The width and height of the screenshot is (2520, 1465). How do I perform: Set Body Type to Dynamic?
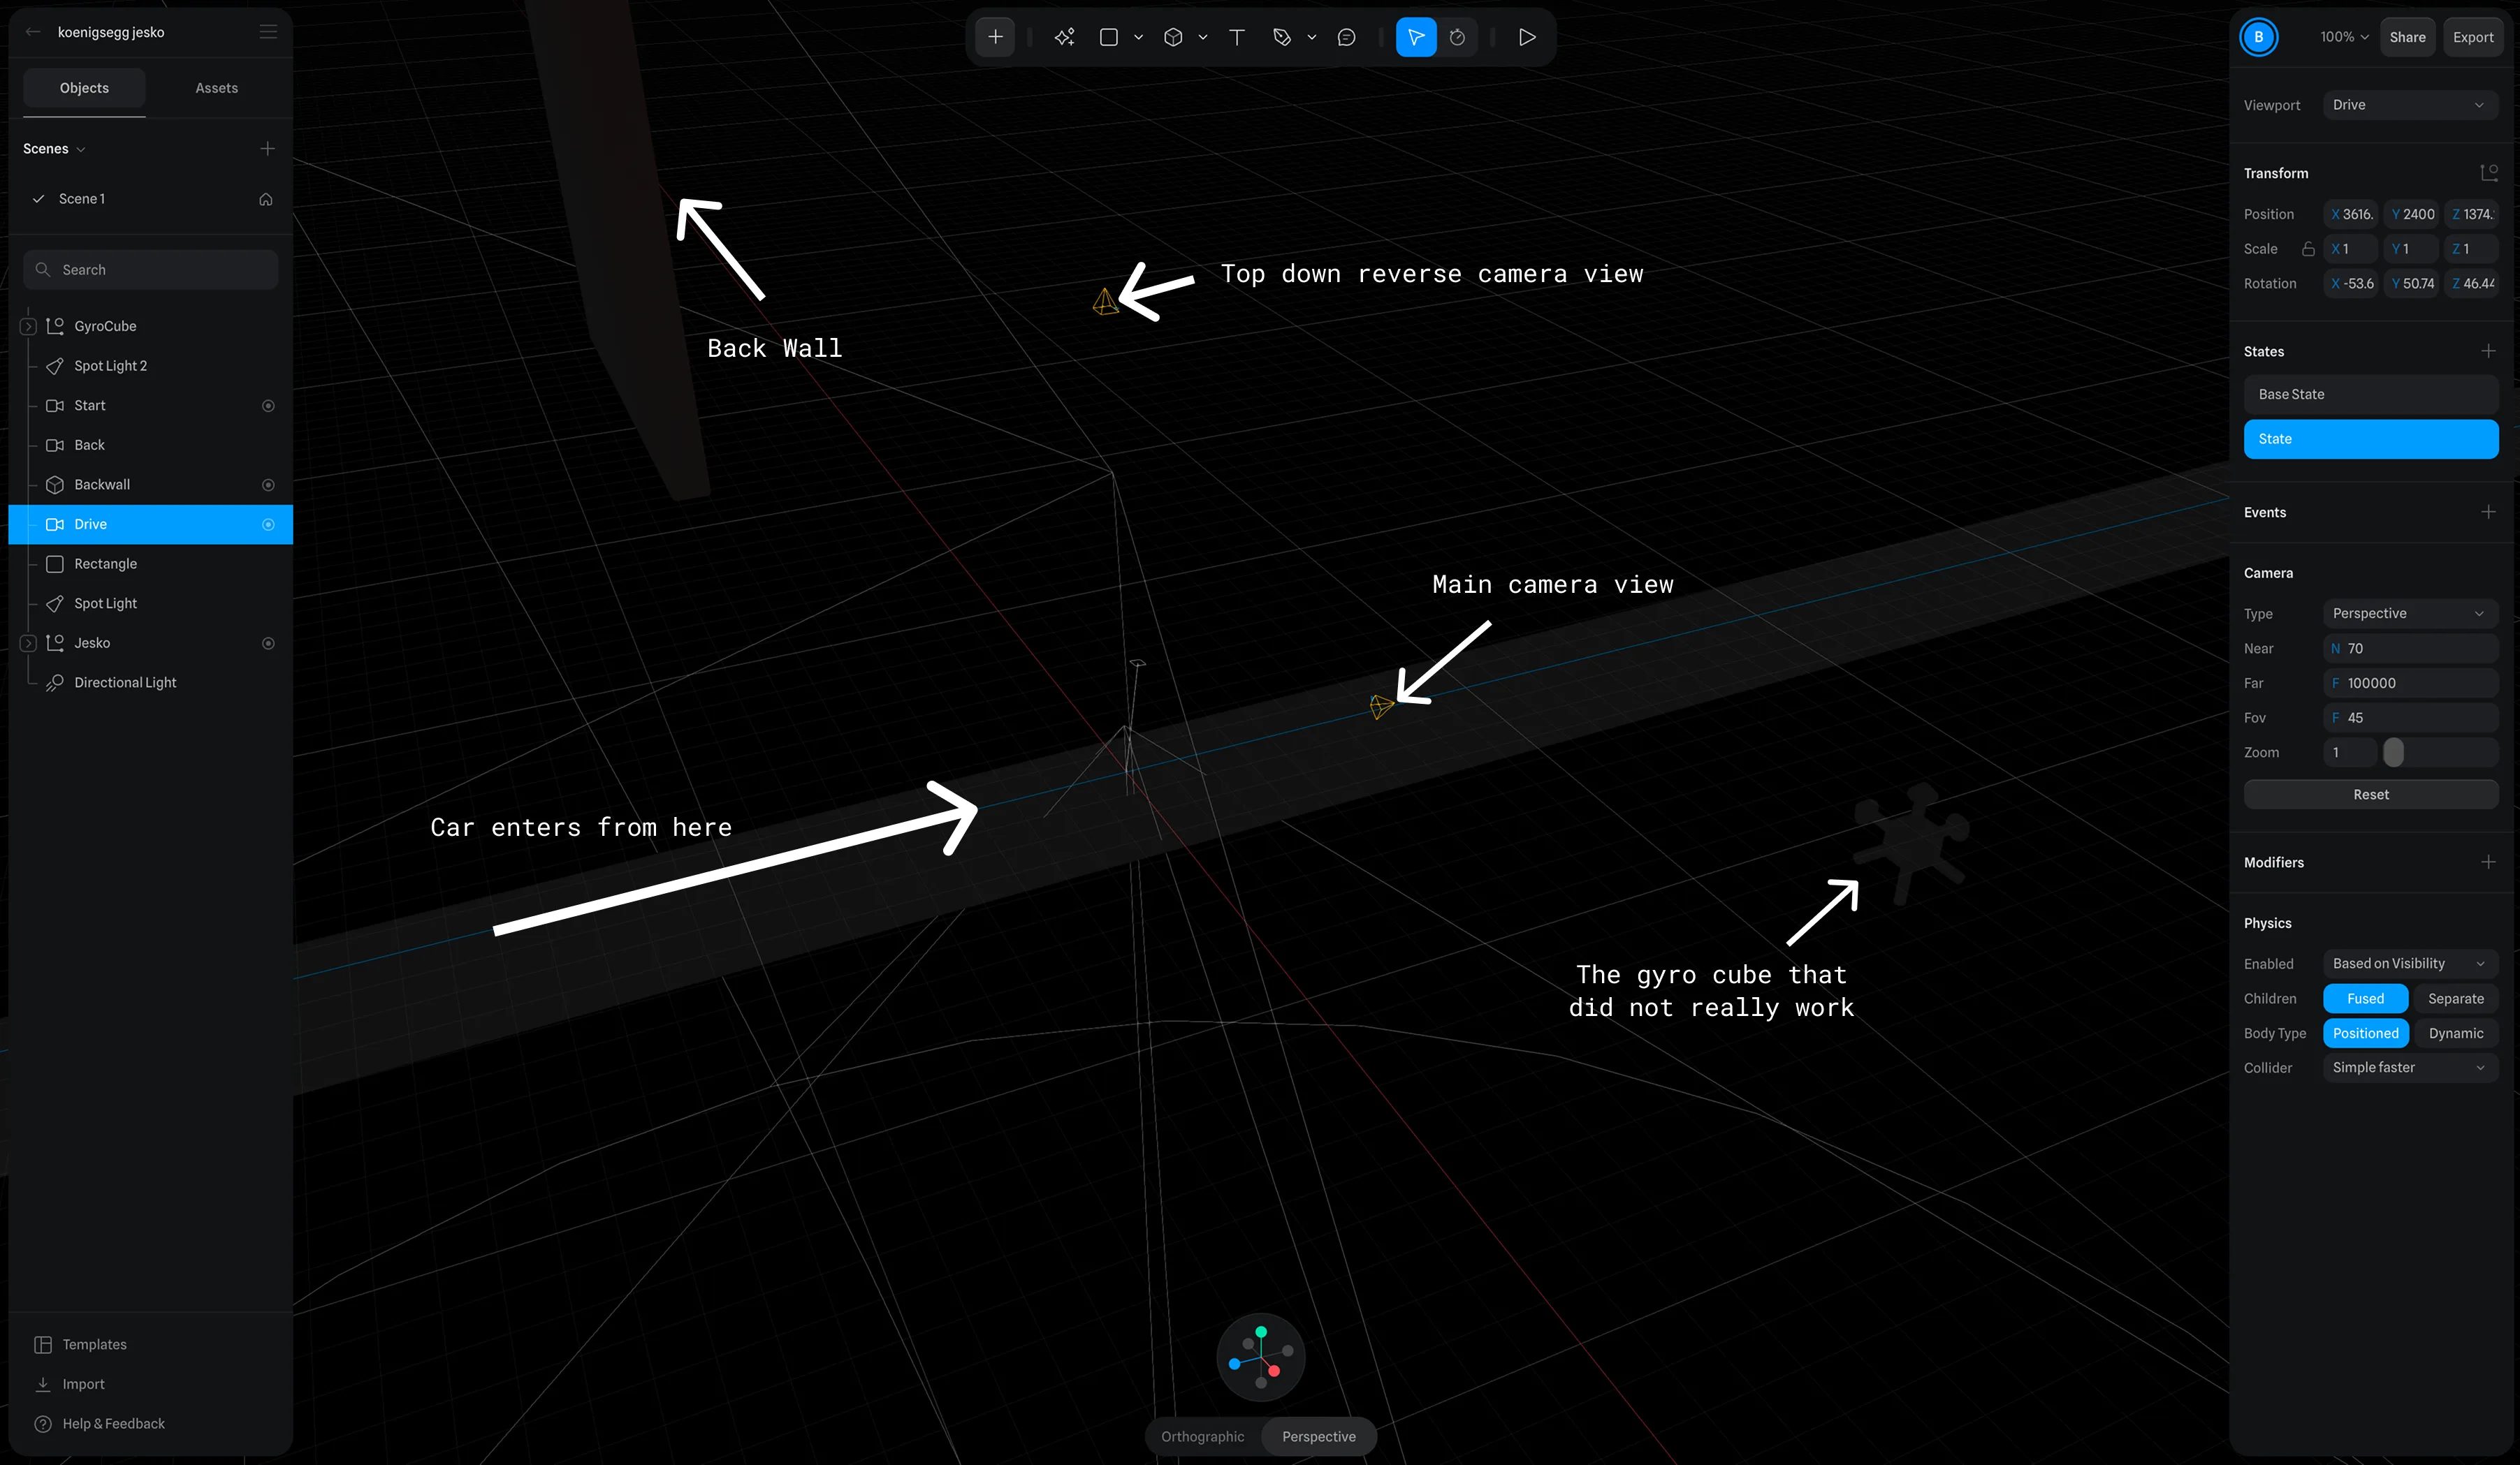point(2455,1033)
